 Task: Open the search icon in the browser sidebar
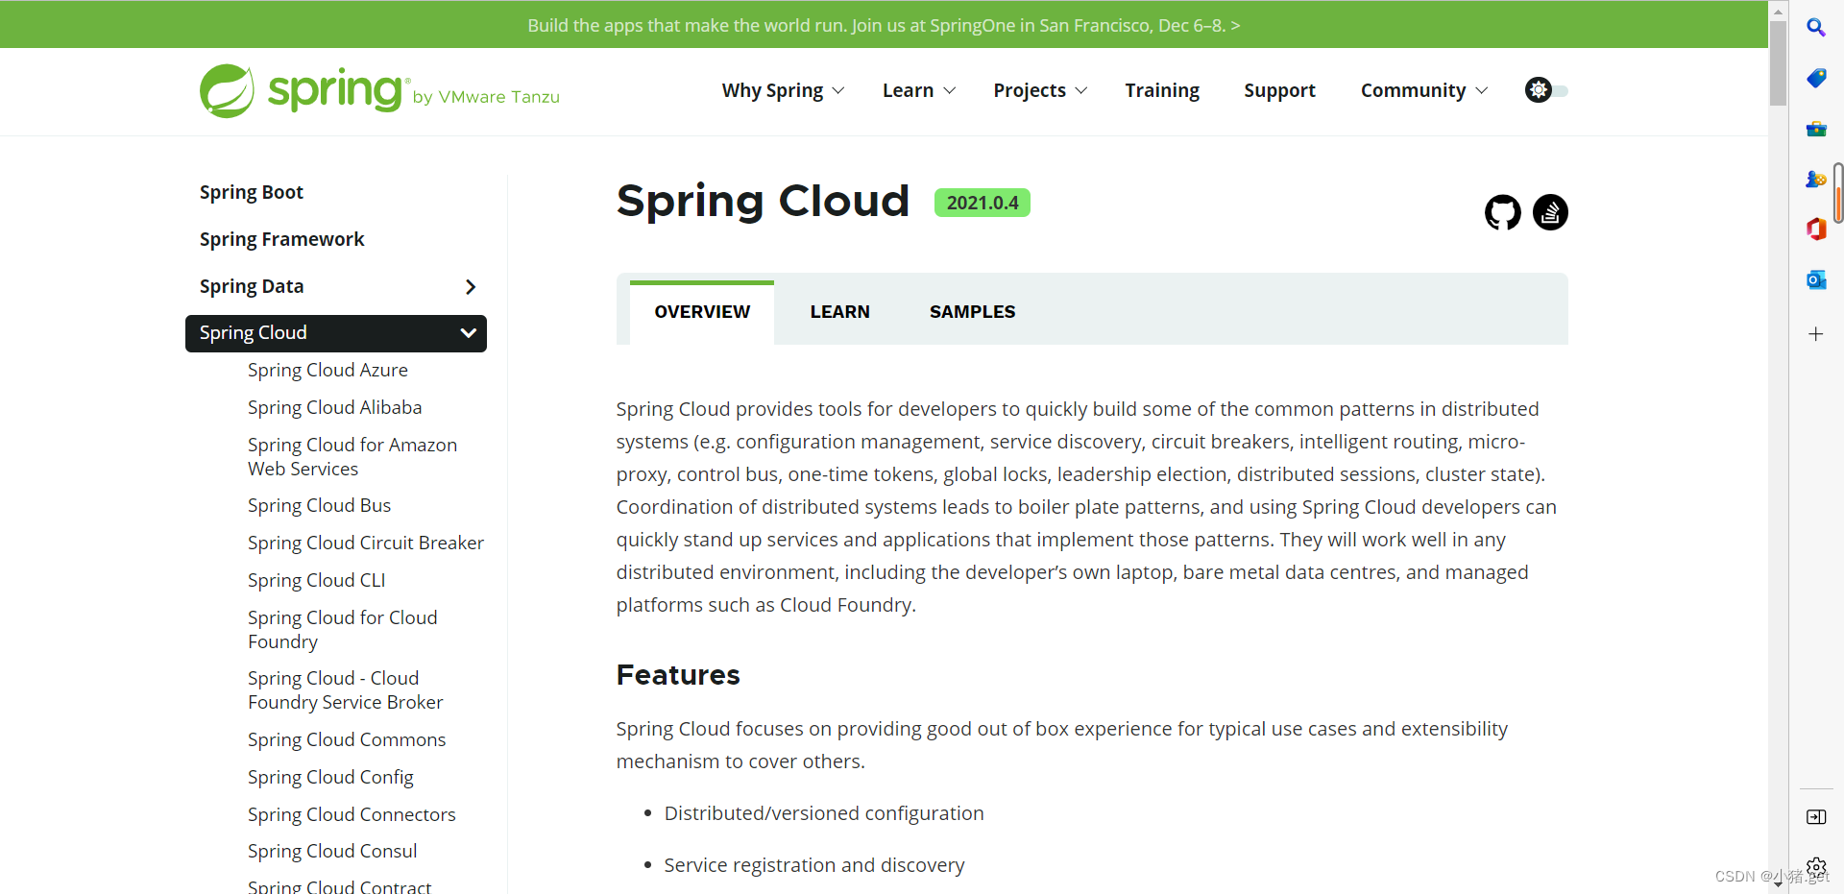[x=1817, y=28]
